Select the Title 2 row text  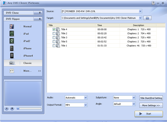point(64,33)
